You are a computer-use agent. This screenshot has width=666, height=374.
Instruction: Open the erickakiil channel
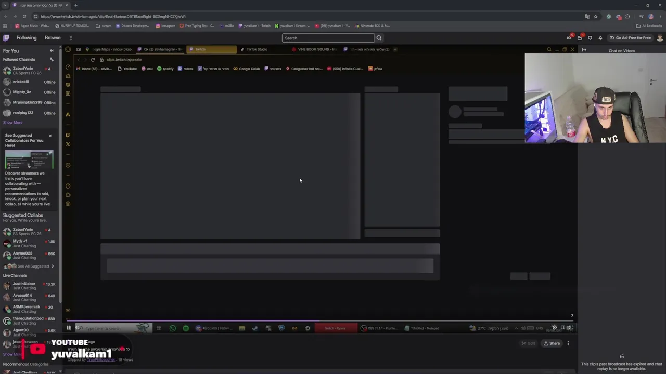coord(29,82)
